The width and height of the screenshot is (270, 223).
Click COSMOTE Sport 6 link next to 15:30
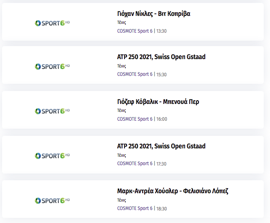135,74
